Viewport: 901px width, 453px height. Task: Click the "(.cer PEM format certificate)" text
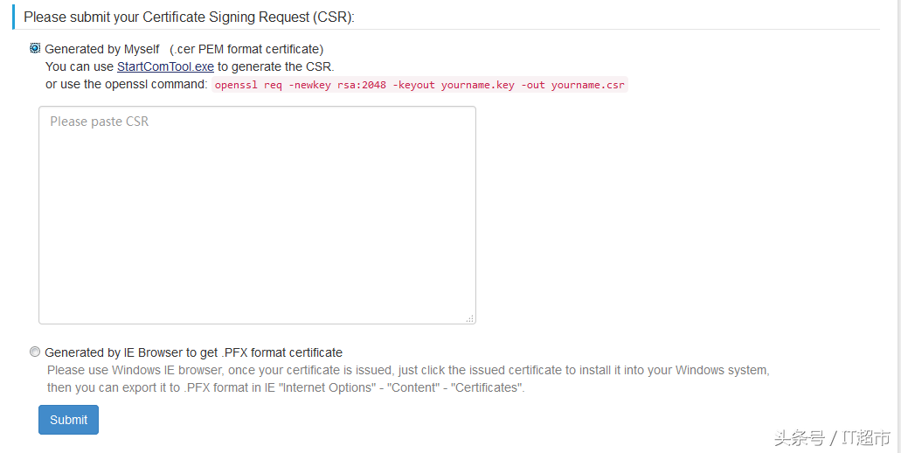(x=246, y=49)
